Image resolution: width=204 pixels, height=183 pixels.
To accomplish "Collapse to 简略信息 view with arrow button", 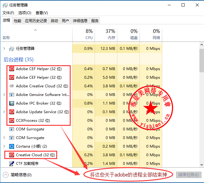I will point(6,175).
